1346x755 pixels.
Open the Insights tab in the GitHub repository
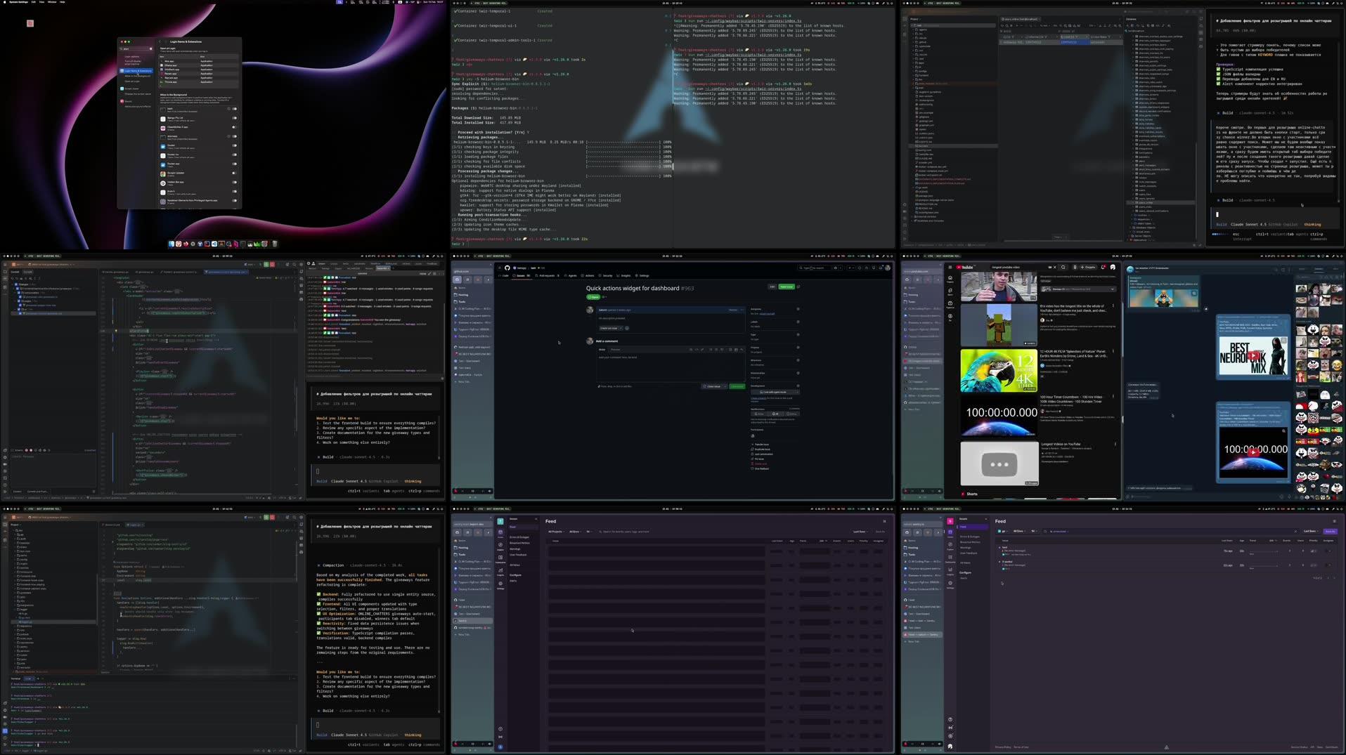624,276
